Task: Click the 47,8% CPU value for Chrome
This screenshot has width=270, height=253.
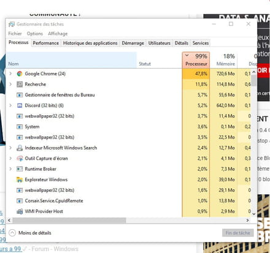Action: 201,74
